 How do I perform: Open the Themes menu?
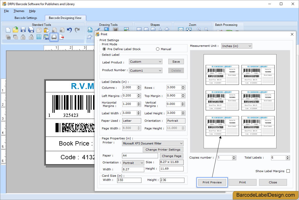coord(19,11)
